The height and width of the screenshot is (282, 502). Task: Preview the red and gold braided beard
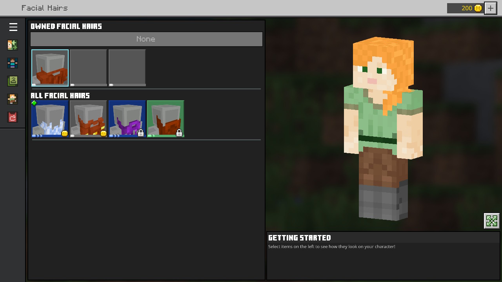[89, 119]
